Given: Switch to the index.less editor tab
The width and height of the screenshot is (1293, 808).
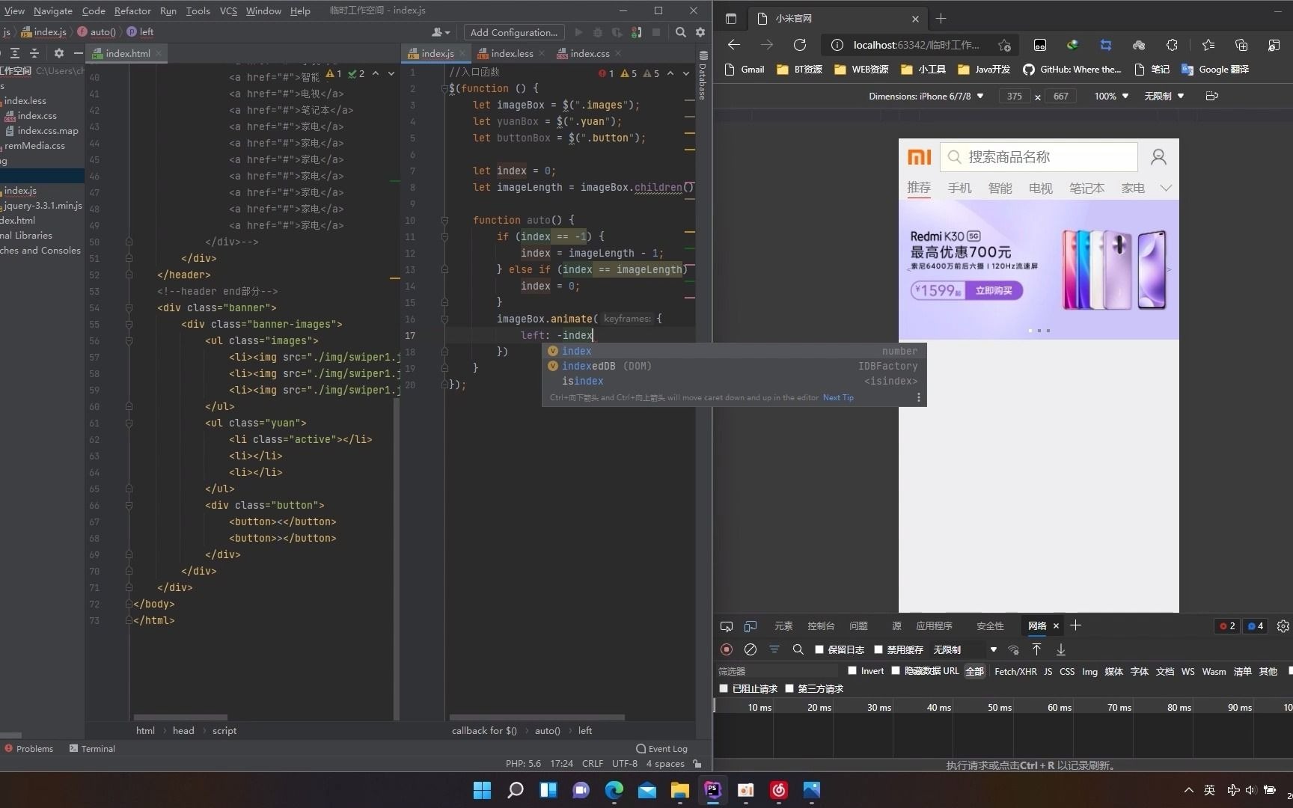Looking at the screenshot, I should (x=512, y=53).
